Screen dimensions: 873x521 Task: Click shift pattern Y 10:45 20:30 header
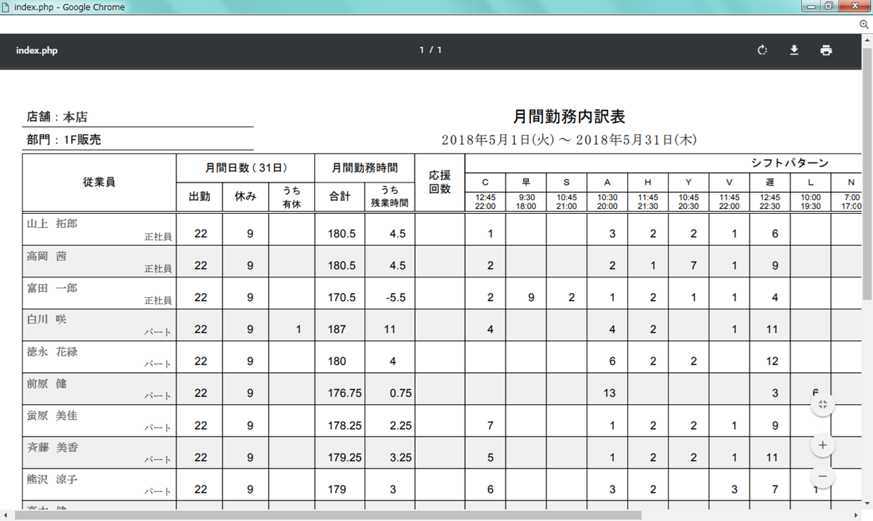688,193
